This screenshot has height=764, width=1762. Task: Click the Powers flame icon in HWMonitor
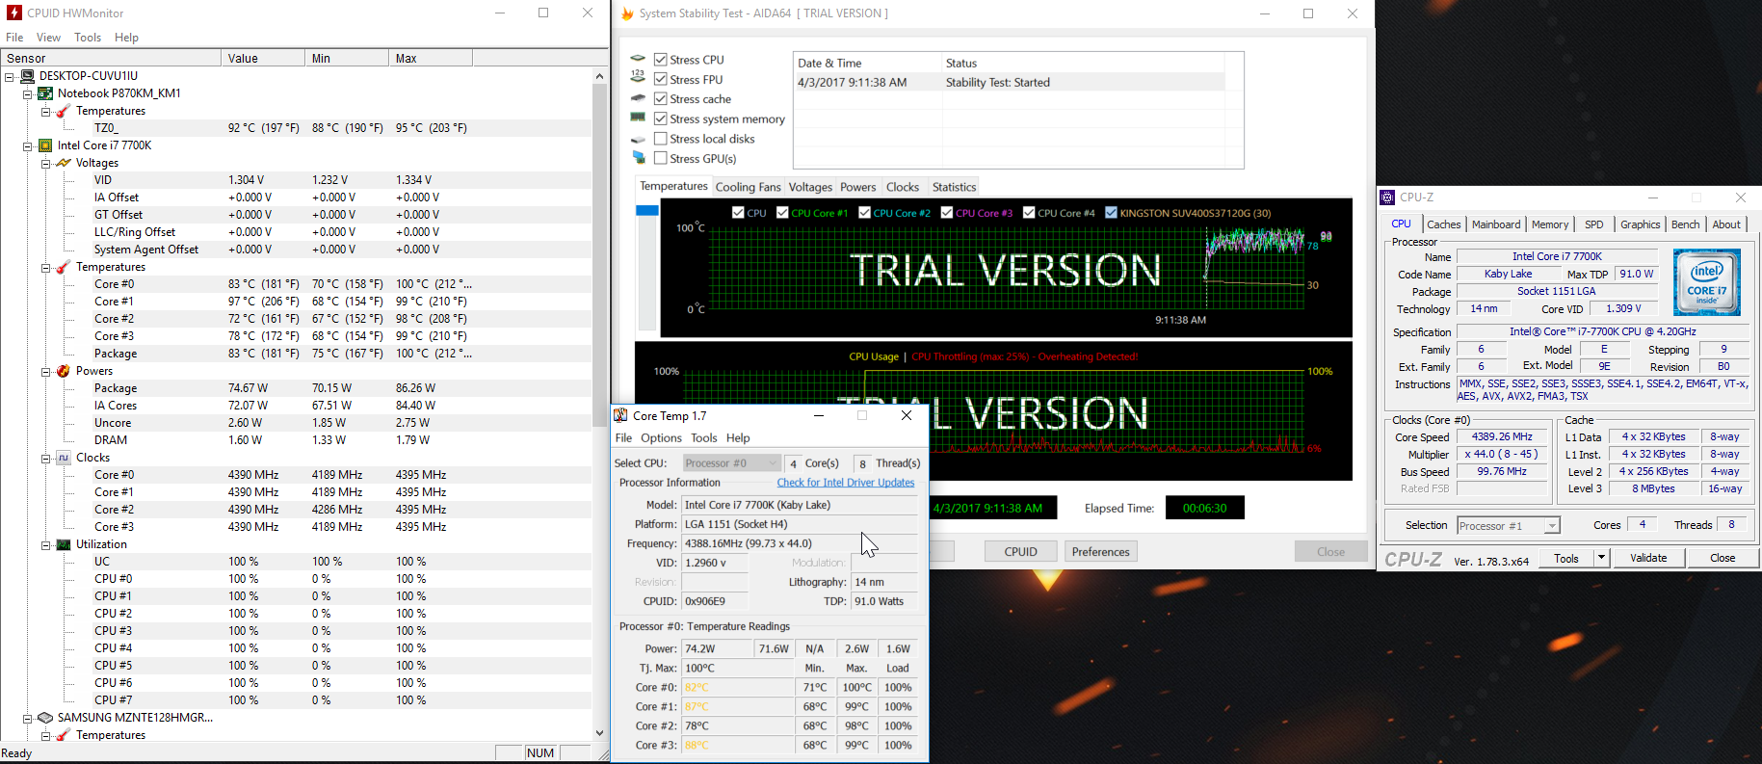(x=64, y=371)
